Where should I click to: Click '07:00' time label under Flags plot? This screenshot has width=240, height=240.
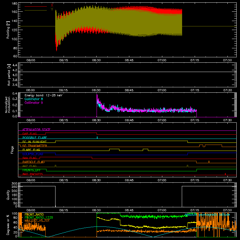click(x=162, y=180)
